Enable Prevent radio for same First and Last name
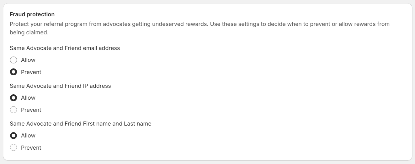Viewport: 415px width, 164px height. coord(13,148)
